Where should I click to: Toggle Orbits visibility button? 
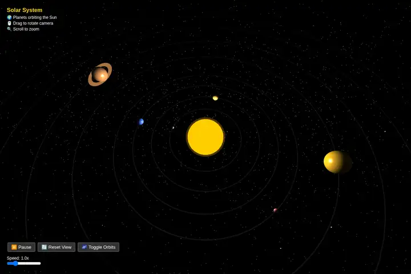[x=98, y=247]
